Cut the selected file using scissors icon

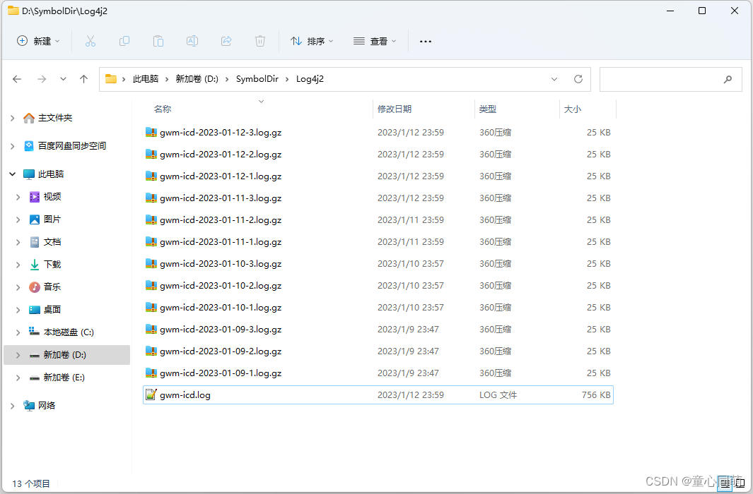[x=90, y=41]
